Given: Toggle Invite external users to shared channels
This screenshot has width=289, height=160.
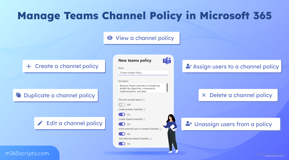Looking at the screenshot, I should [x=122, y=134].
